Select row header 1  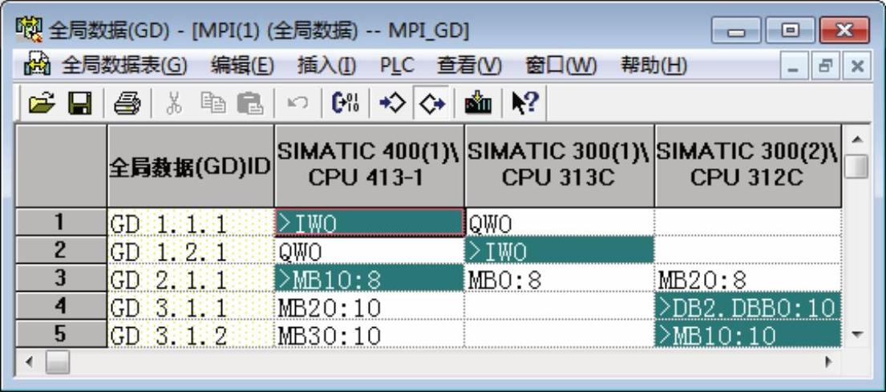point(61,222)
